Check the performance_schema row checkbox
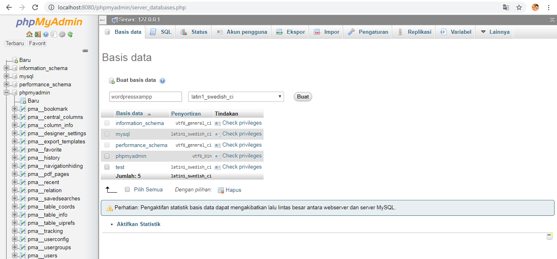557x259 pixels. (x=107, y=145)
